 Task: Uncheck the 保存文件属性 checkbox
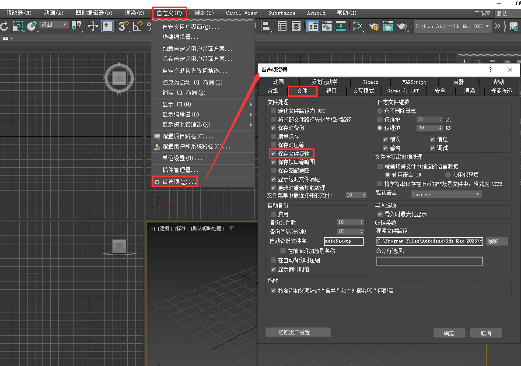[273, 154]
